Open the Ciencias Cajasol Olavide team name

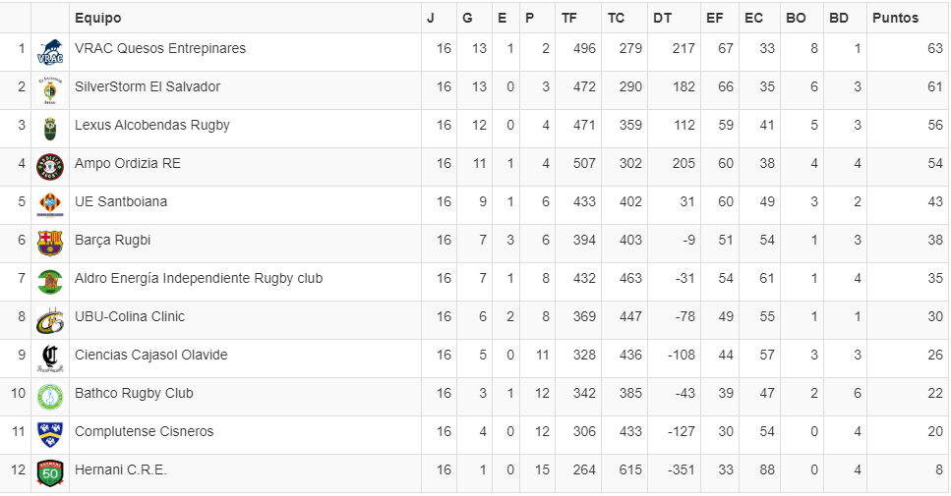[150, 355]
